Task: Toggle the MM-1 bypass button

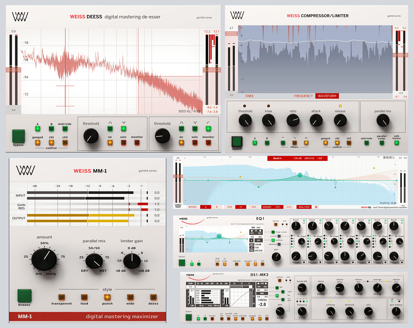Action: tap(24, 296)
